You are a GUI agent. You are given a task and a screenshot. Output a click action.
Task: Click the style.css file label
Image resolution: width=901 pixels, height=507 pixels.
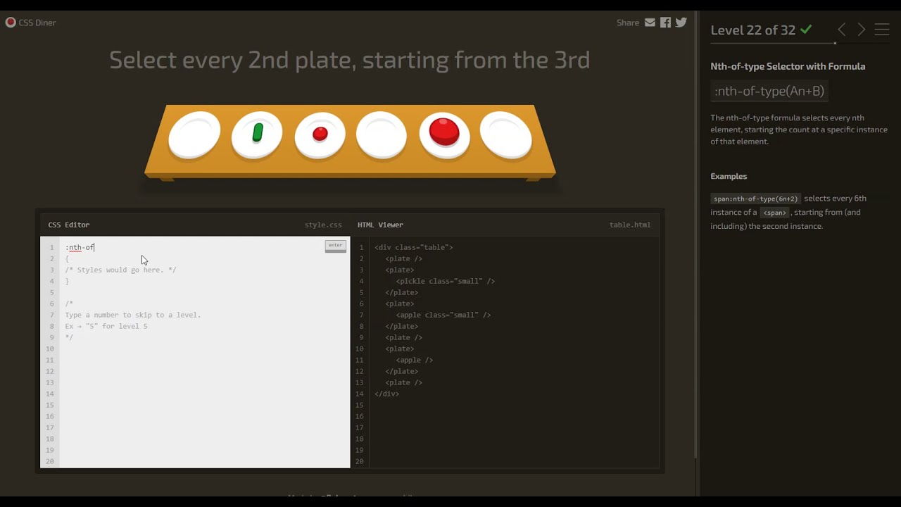pyautogui.click(x=323, y=225)
